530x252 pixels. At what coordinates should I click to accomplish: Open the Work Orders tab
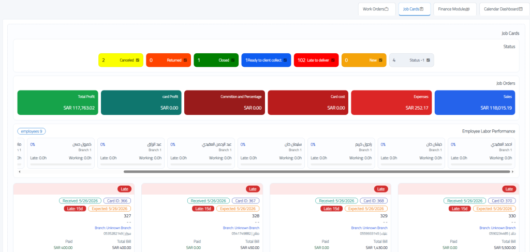pos(377,9)
